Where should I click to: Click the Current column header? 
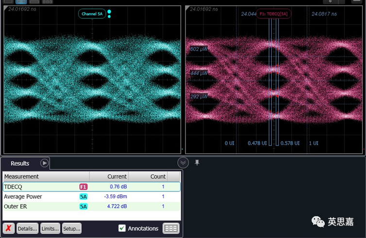[109, 176]
